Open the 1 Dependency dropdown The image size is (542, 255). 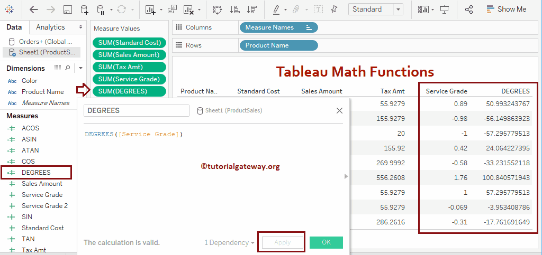(230, 243)
